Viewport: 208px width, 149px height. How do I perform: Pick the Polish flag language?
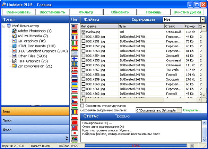click(x=75, y=117)
